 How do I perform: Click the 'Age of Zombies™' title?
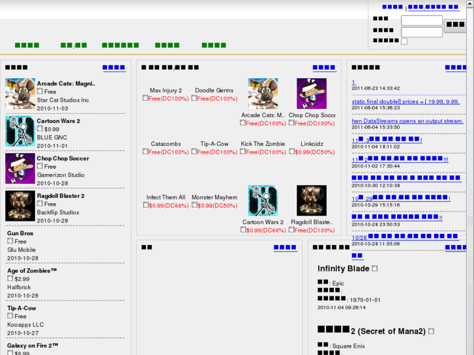click(x=32, y=271)
